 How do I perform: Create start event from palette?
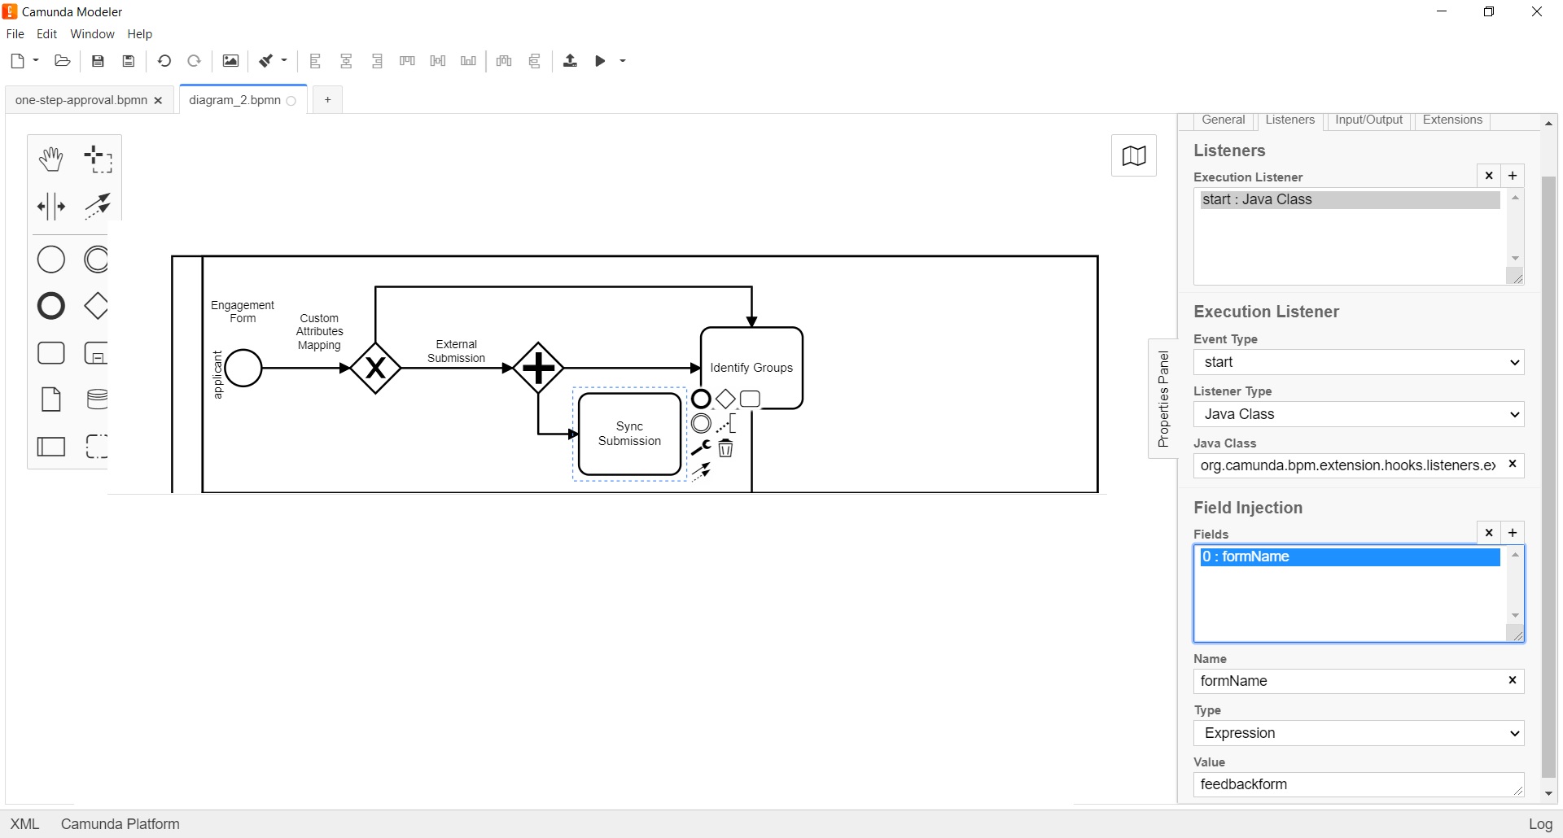(51, 260)
